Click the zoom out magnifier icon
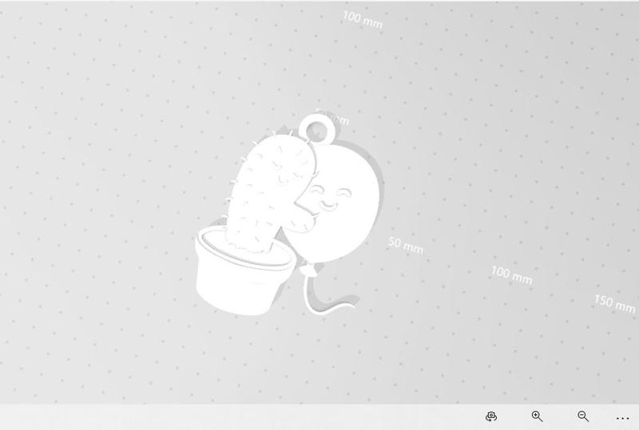 click(x=583, y=416)
